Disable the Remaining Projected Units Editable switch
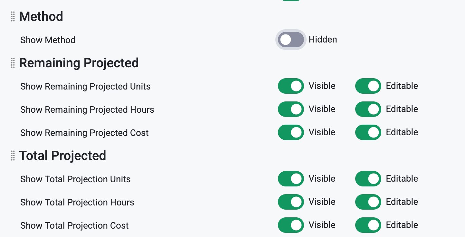 [368, 86]
